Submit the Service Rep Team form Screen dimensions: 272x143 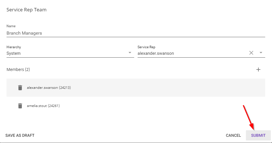click(x=258, y=135)
